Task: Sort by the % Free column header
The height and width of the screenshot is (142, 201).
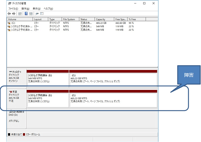Action: click(137, 19)
